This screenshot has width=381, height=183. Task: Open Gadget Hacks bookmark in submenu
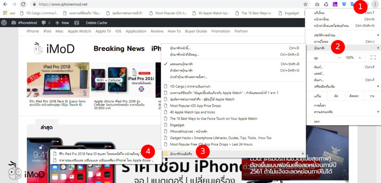(x=233, y=138)
